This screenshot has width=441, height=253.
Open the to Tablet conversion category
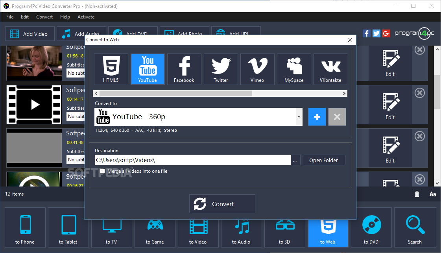[x=68, y=227]
